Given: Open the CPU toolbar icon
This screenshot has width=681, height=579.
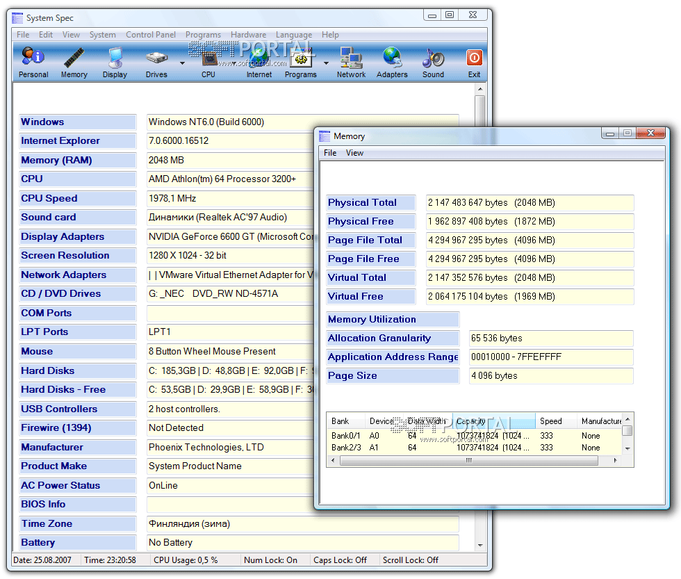Looking at the screenshot, I should point(208,63).
